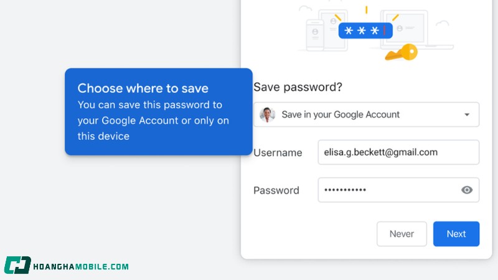Click the tooltip description about Google Account

[153, 120]
